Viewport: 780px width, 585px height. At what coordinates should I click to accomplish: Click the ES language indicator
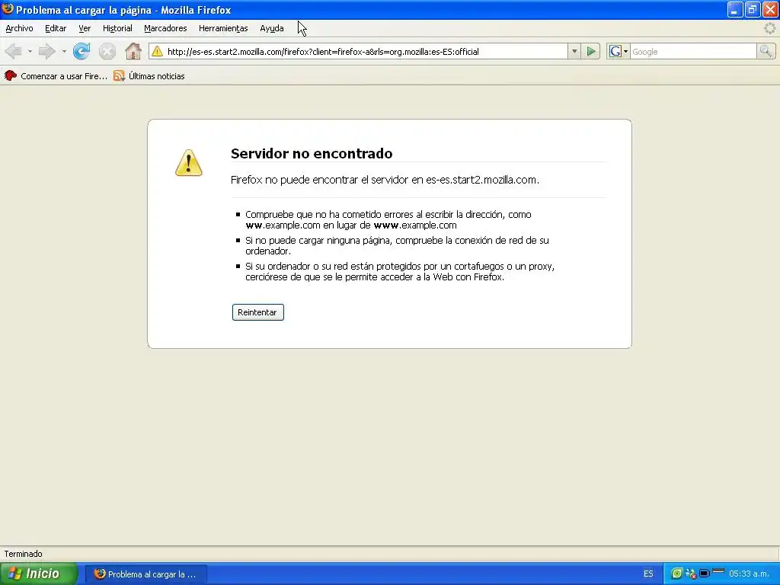648,574
